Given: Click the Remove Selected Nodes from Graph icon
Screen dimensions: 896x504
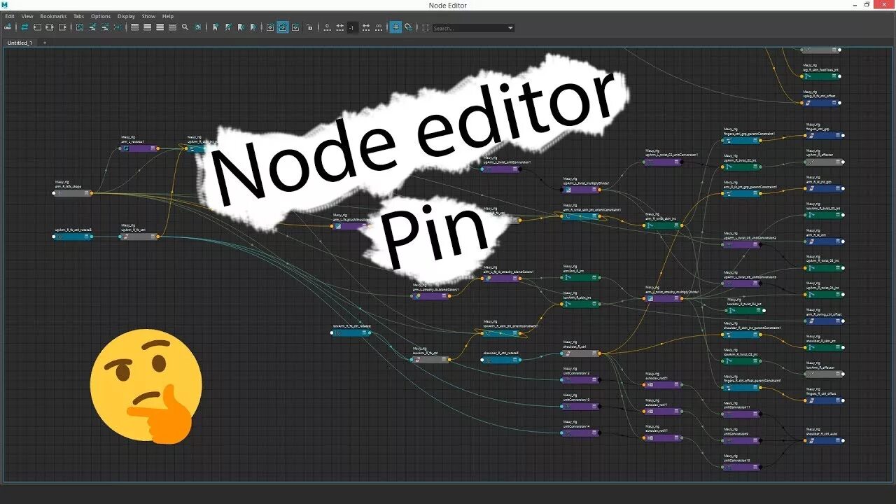Looking at the screenshot, I should pyautogui.click(x=105, y=27).
